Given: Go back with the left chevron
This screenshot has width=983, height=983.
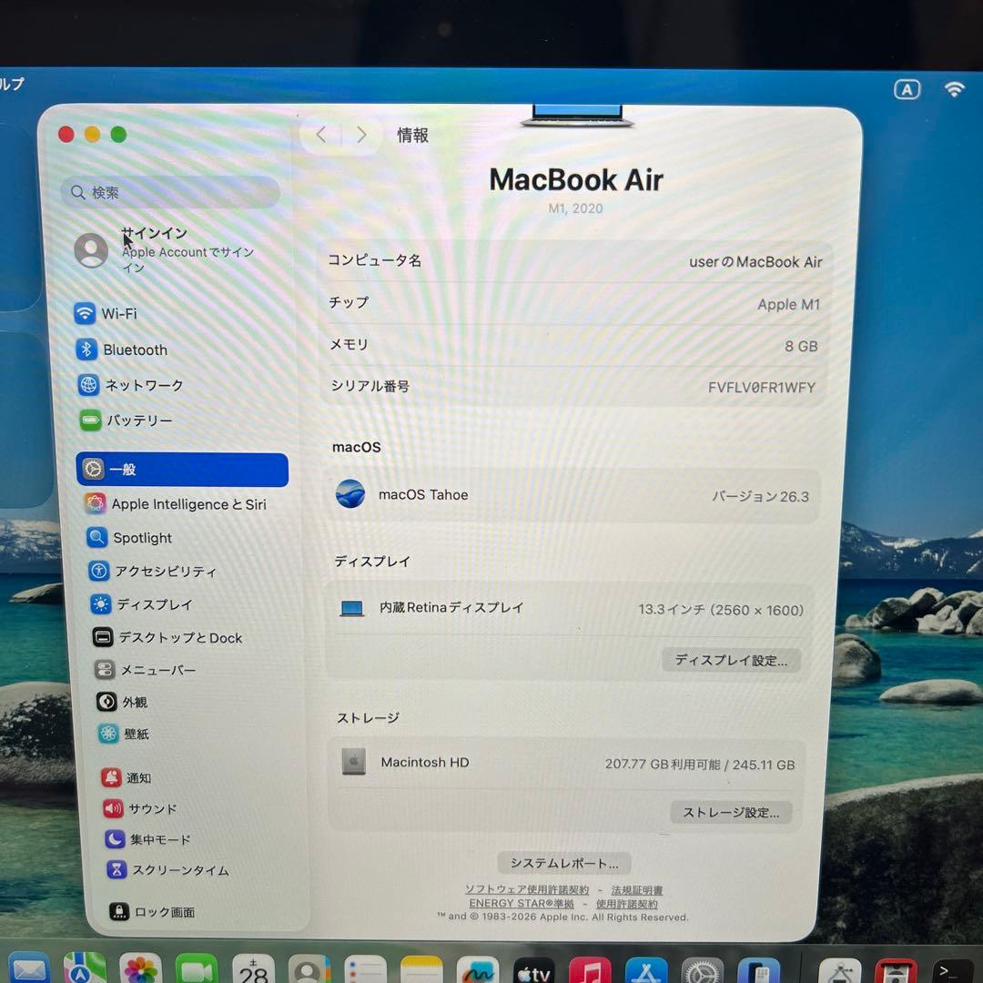Looking at the screenshot, I should pos(321,134).
